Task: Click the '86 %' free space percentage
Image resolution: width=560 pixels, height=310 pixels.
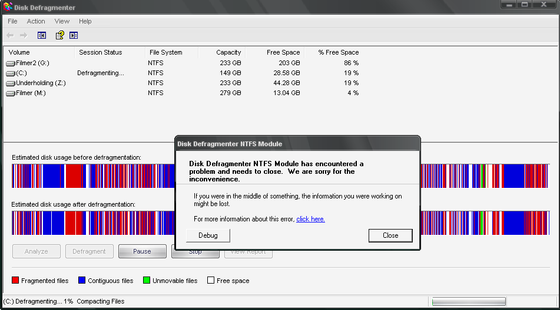Action: (x=352, y=63)
